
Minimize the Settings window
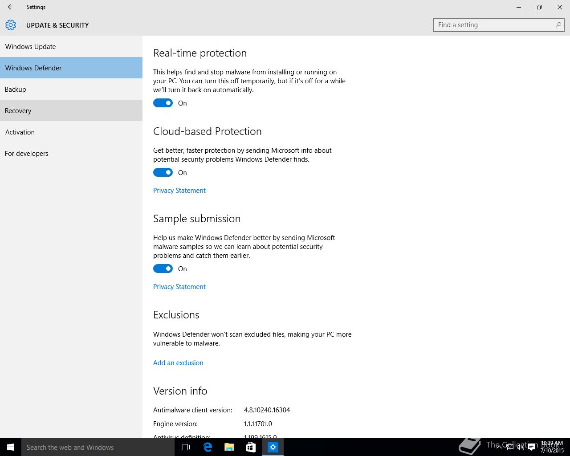(x=519, y=7)
